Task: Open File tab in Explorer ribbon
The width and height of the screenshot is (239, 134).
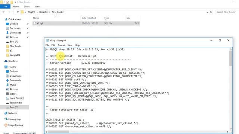Action: pos(5,7)
